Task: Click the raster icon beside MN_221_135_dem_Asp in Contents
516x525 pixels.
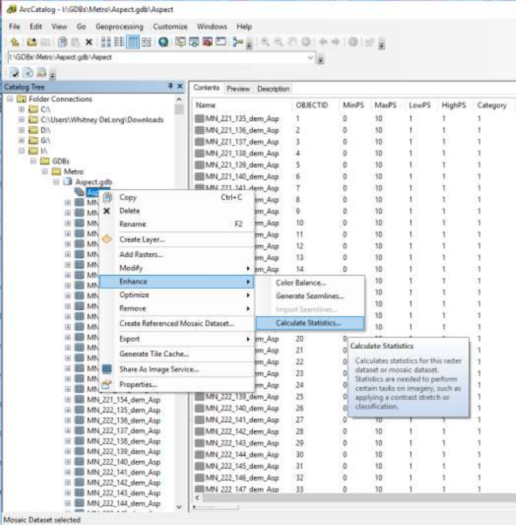Action: tap(200, 118)
